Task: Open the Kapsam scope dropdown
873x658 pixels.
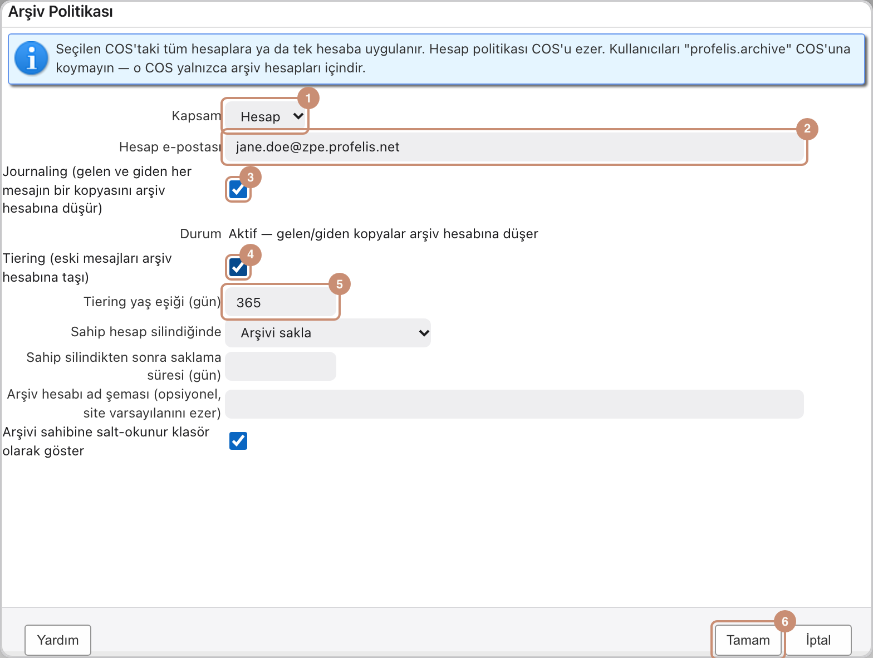Action: (266, 116)
